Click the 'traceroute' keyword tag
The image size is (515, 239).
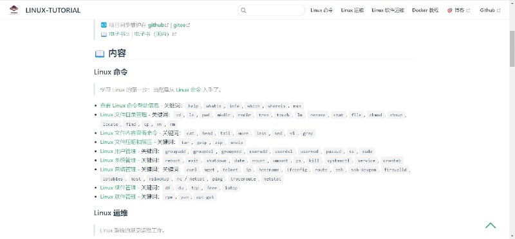click(x=243, y=179)
